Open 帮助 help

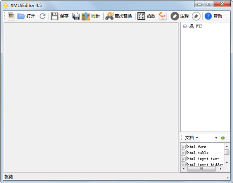coord(213,16)
